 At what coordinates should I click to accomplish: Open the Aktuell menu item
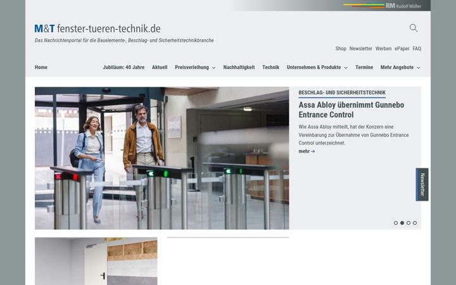coord(160,67)
